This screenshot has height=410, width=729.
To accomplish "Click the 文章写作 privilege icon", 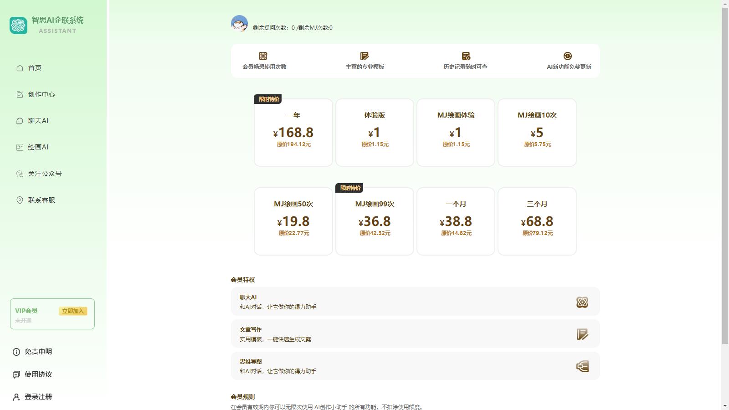I will pos(582,334).
